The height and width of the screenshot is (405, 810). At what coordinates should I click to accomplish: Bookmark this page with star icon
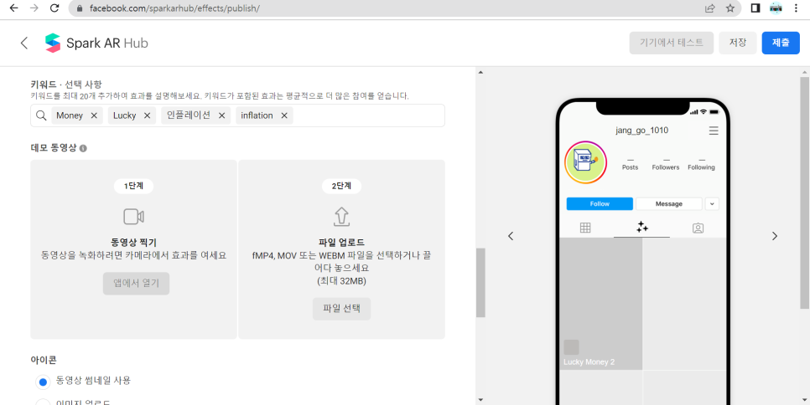730,8
